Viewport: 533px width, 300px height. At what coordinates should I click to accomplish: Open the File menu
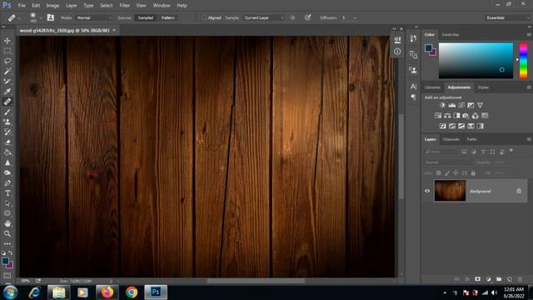[22, 6]
